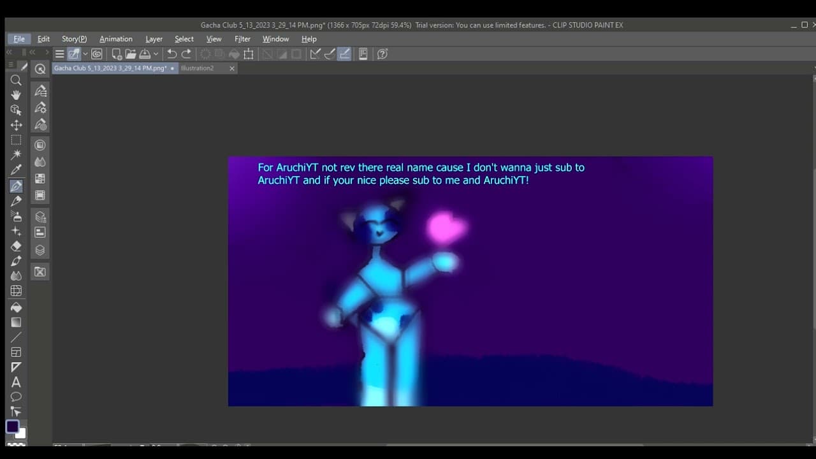This screenshot has height=459, width=816.
Task: Select the Zoom magnifier tool
Action: pos(16,80)
